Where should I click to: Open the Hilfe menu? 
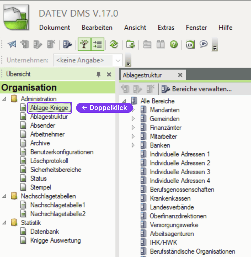click(225, 28)
